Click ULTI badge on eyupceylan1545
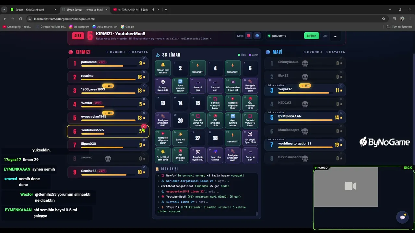Screen dimensions: 415x233 pyautogui.click(x=108, y=113)
